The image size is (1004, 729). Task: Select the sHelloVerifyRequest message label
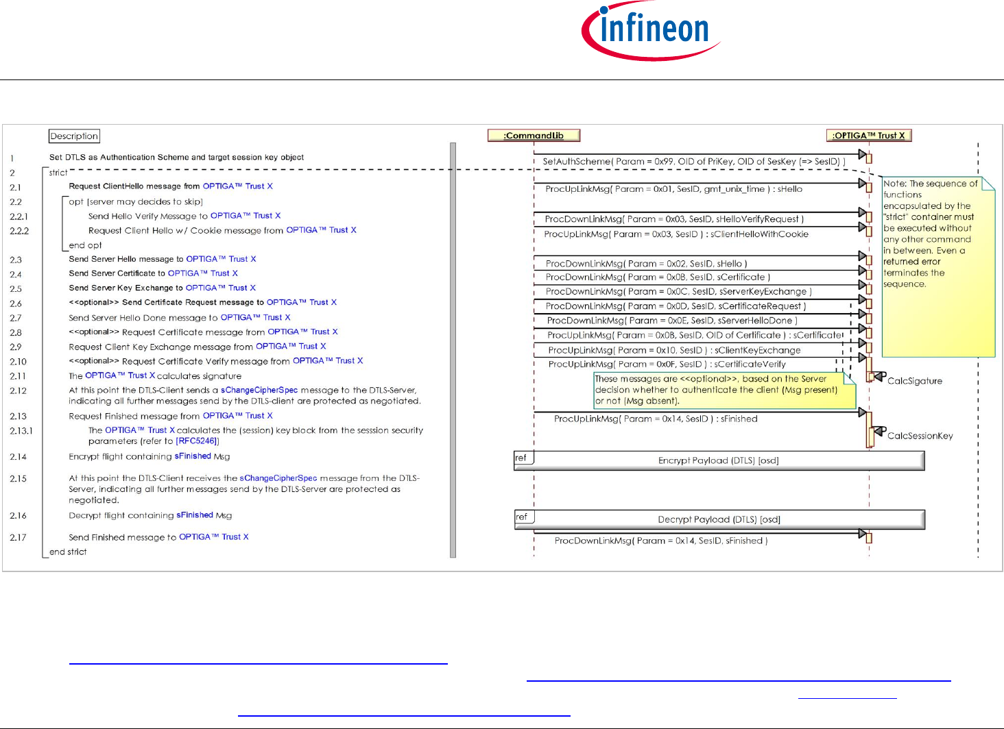pos(674,219)
